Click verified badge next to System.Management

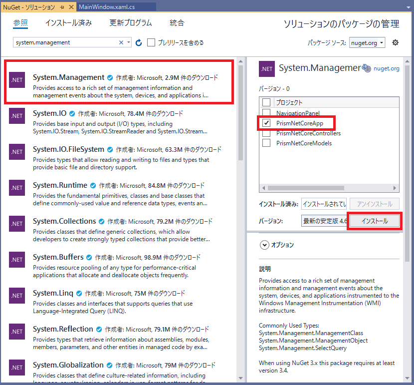110,78
